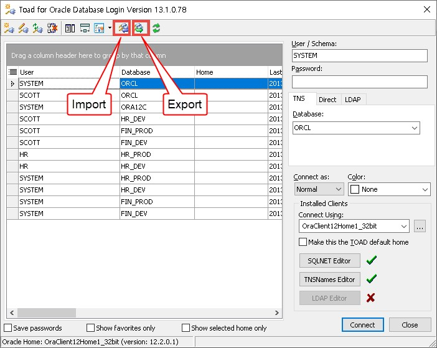Viewport: 437px width, 348px height.
Task: Open the display options dropdown arrow
Action: tap(110, 28)
